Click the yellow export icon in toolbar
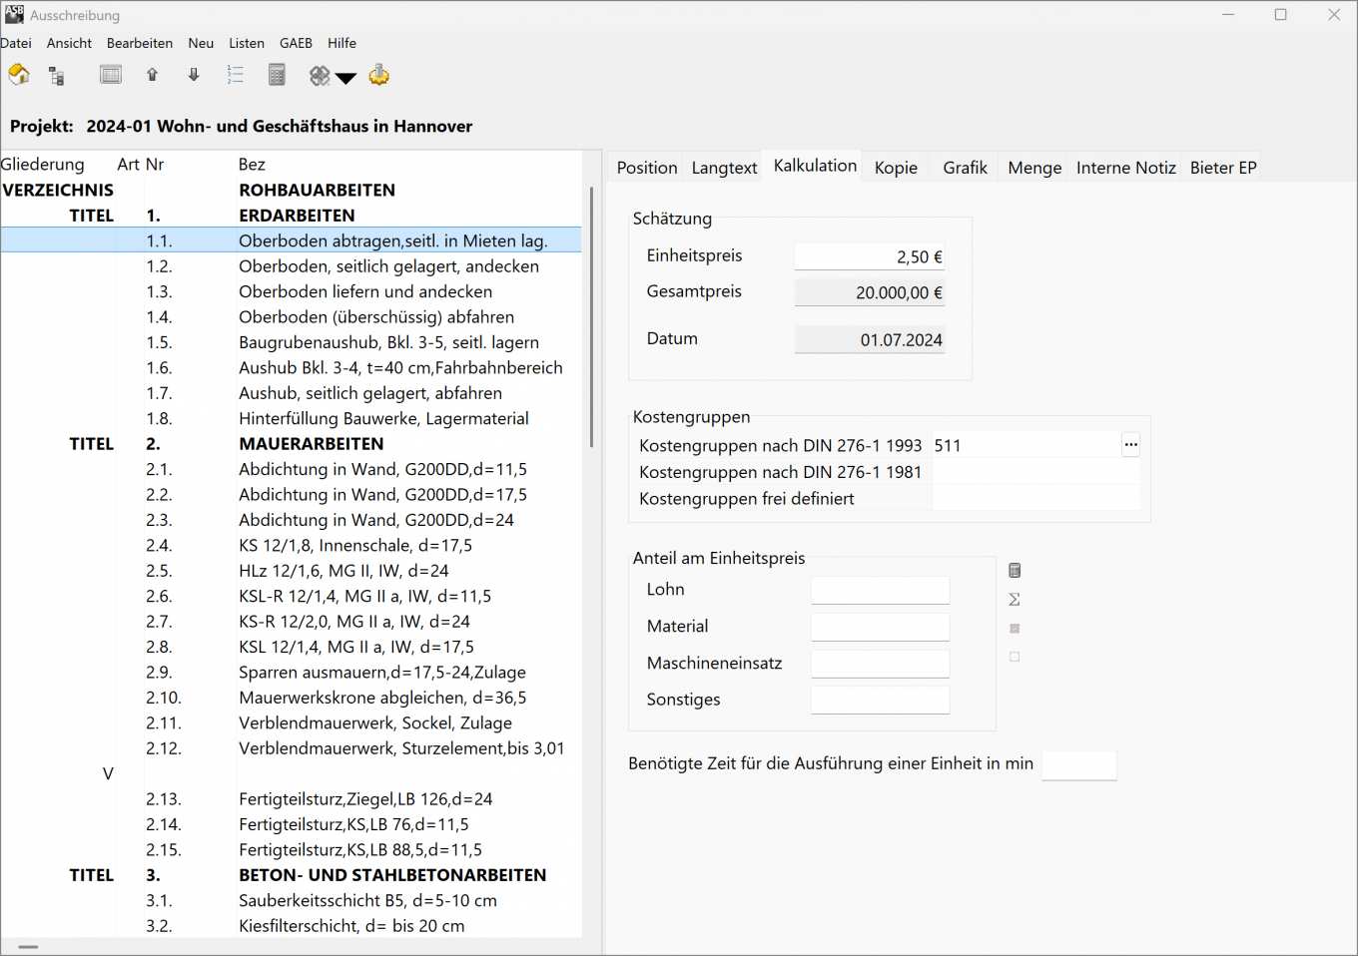Screen dimensions: 1358x956 pyautogui.click(x=379, y=75)
